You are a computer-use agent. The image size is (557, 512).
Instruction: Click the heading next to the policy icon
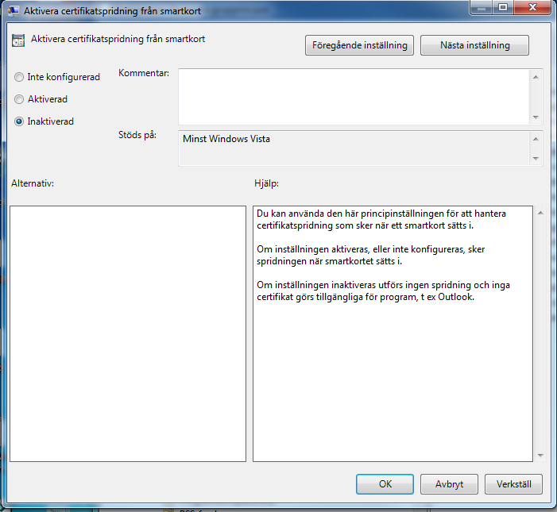pos(118,39)
